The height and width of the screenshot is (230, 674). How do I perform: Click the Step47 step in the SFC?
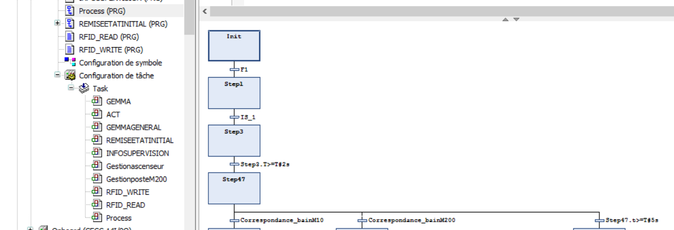point(234,188)
